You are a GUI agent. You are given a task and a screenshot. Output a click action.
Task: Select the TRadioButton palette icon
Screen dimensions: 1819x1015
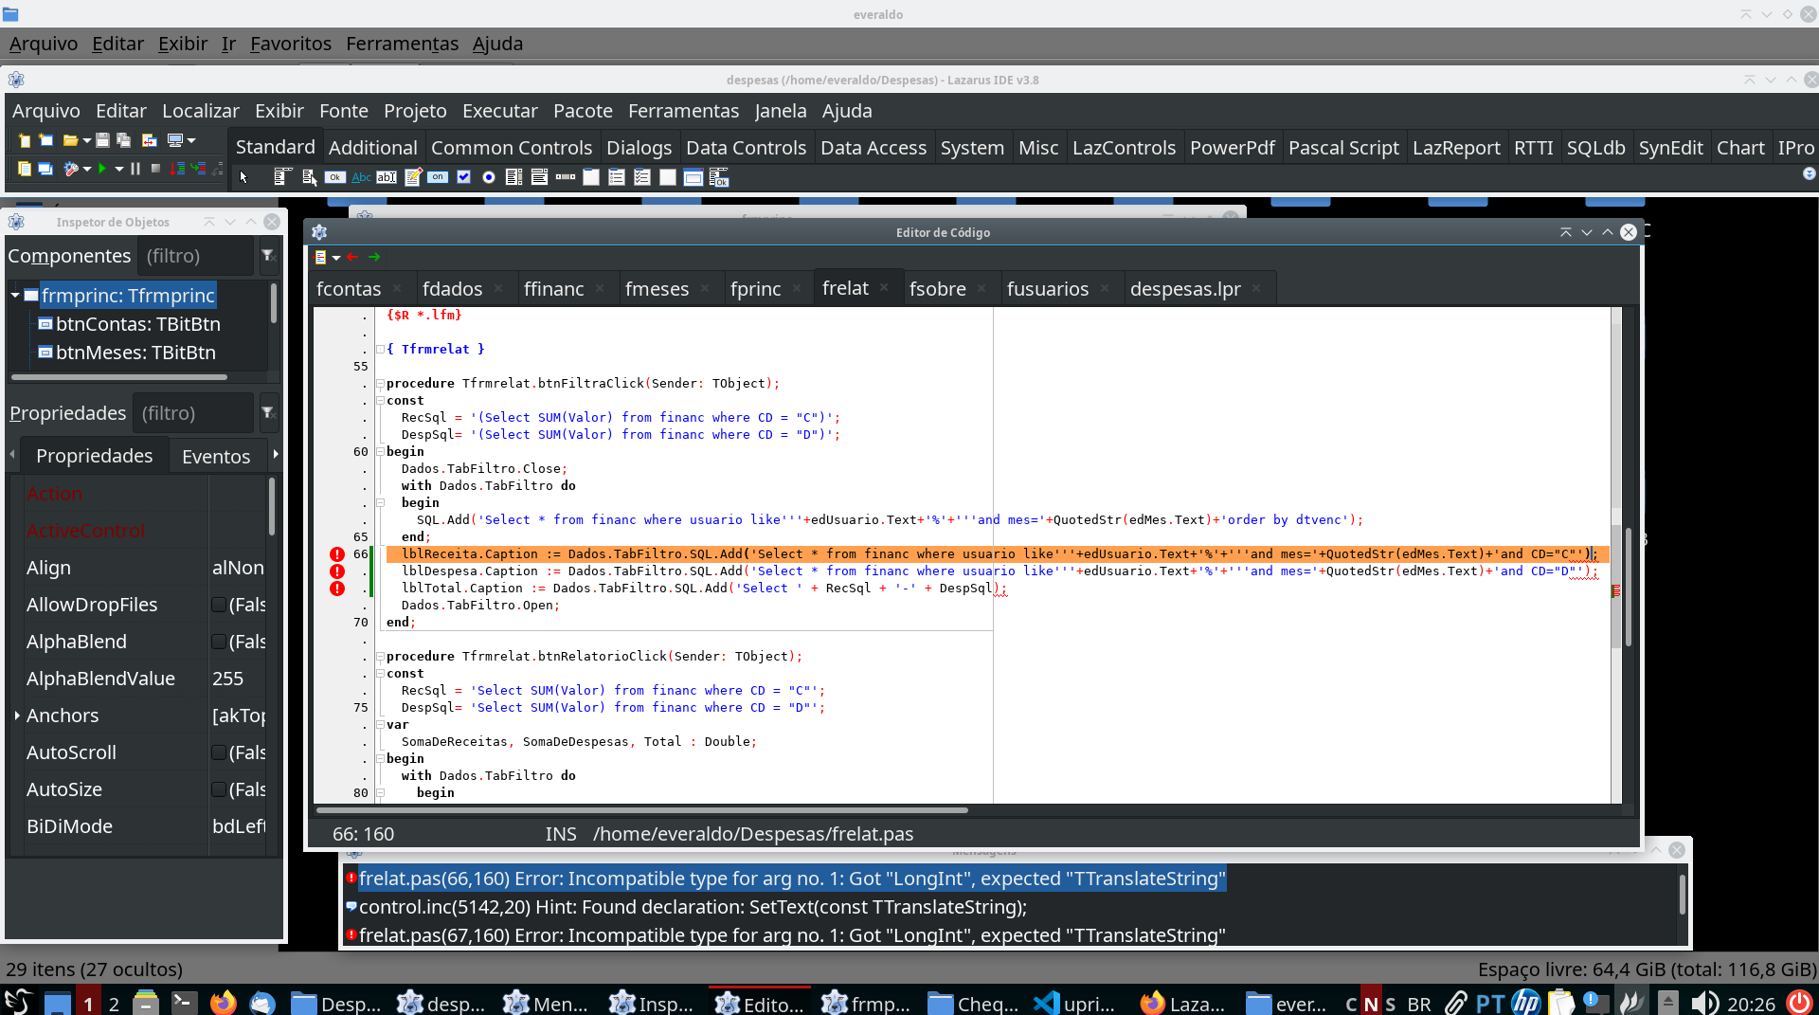pyautogui.click(x=489, y=177)
